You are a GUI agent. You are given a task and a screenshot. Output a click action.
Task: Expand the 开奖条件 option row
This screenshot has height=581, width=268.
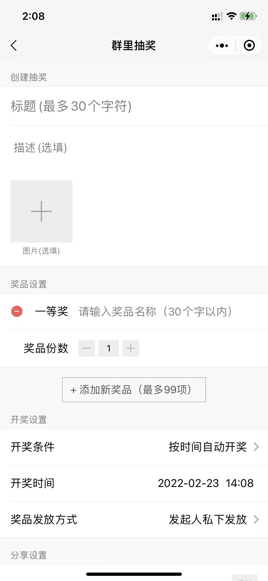point(134,447)
